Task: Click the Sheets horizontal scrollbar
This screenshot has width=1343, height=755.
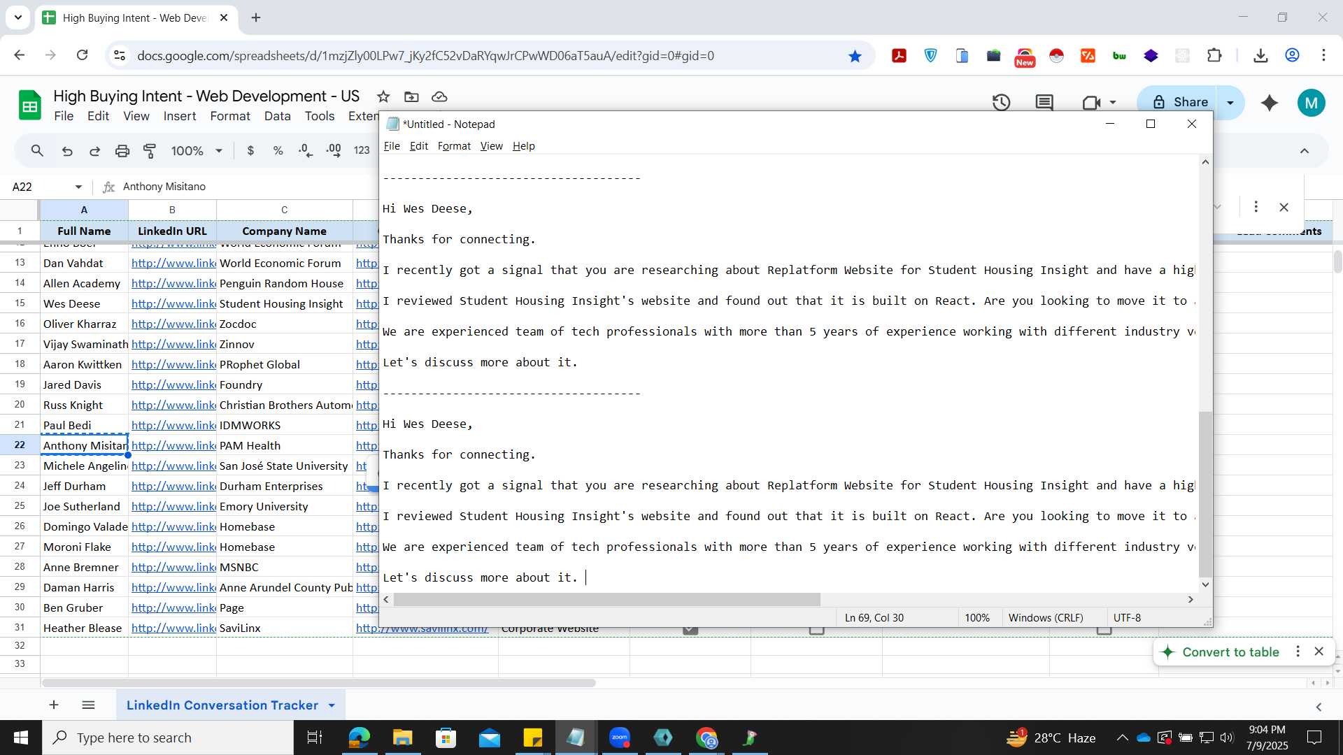Action: coord(318,683)
